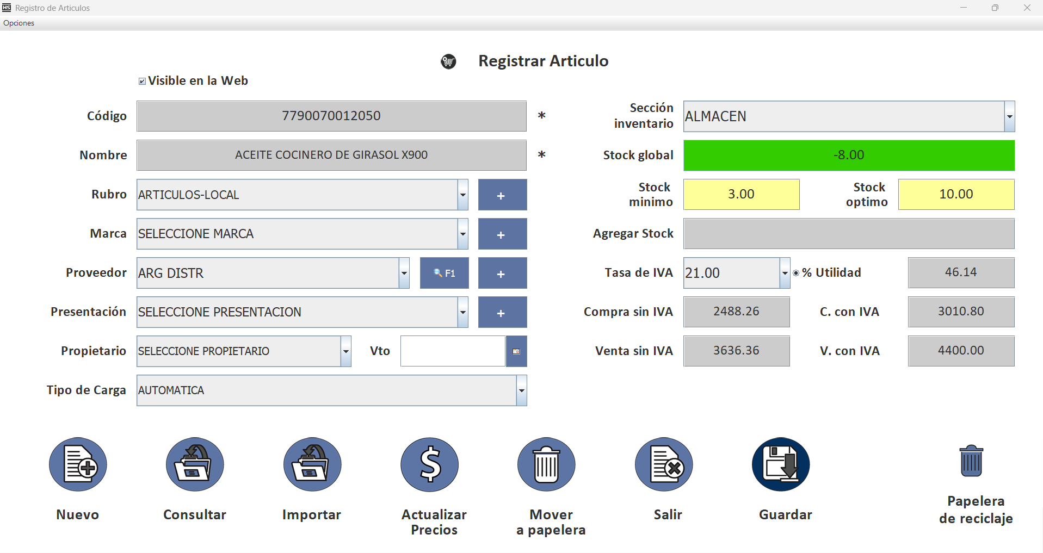This screenshot has height=553, width=1043.
Task: Expand the Proveedor dropdown
Action: point(404,273)
